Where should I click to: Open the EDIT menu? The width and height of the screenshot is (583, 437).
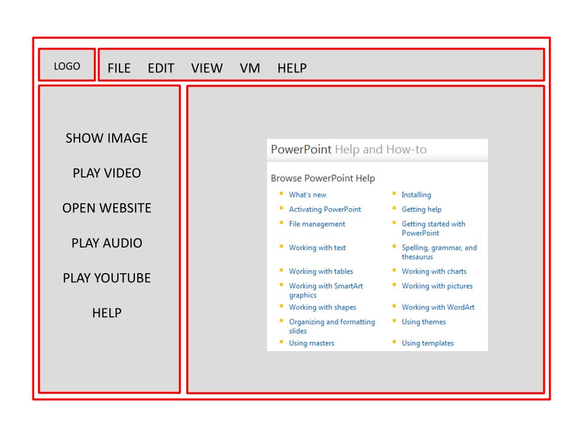pos(161,68)
